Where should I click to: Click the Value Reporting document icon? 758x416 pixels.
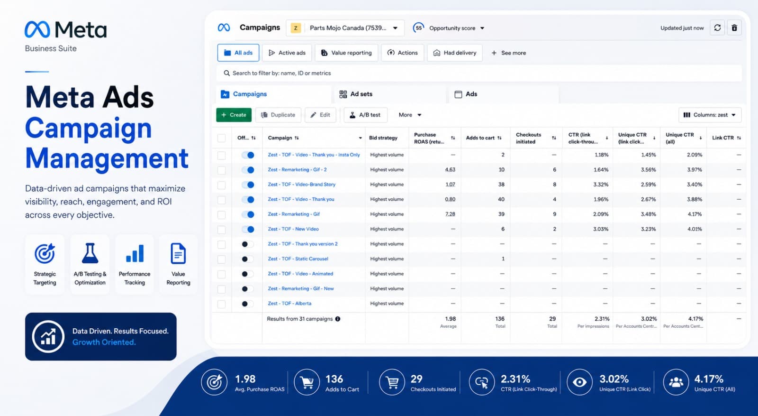(x=178, y=253)
